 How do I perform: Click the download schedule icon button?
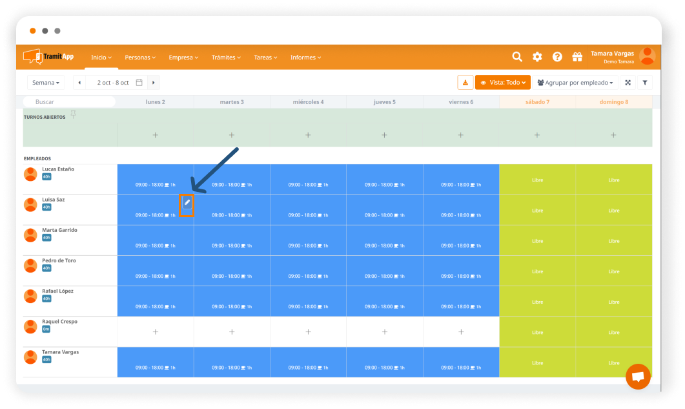pos(465,83)
